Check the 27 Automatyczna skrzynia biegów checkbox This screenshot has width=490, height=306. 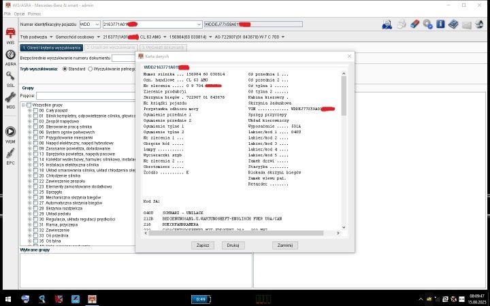pos(35,203)
